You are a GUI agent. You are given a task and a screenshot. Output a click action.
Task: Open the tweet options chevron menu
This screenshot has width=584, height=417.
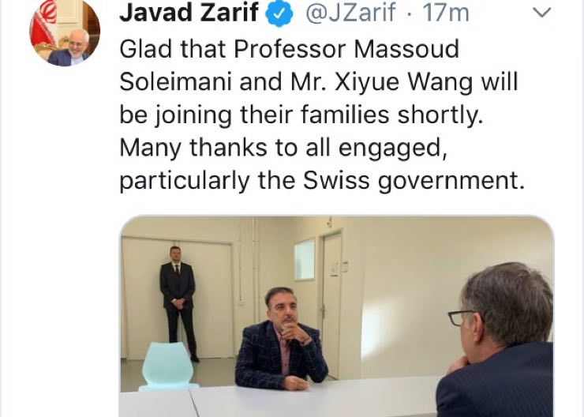[x=541, y=13]
